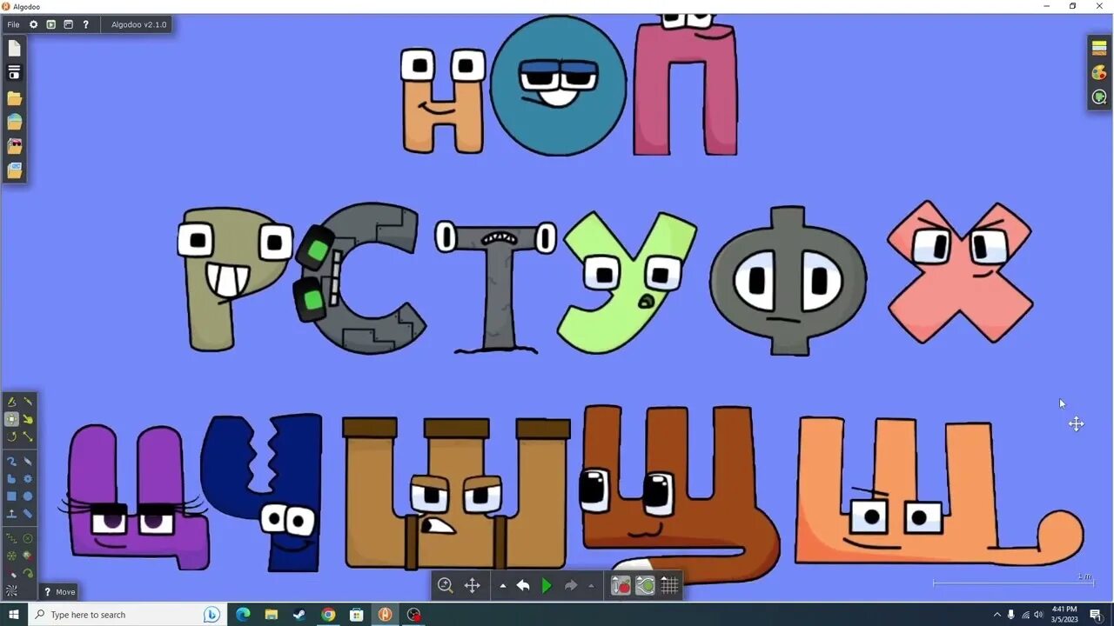
Task: Select the Sketch tool
Action: (11, 402)
